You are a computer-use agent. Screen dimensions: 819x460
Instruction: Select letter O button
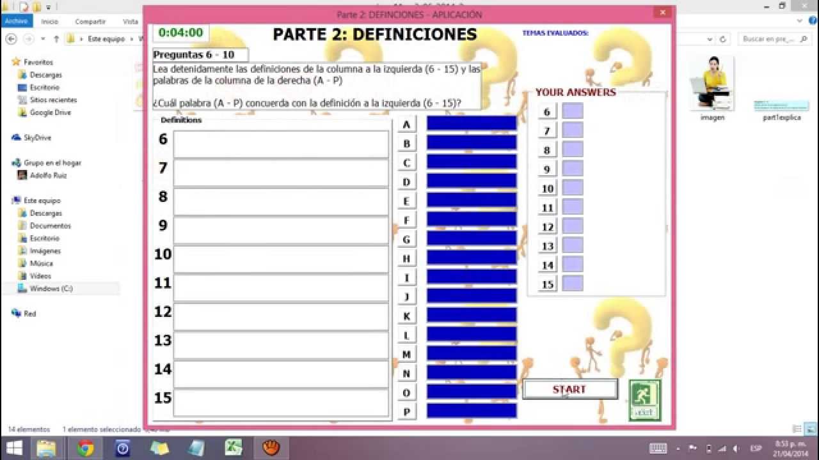[406, 392]
